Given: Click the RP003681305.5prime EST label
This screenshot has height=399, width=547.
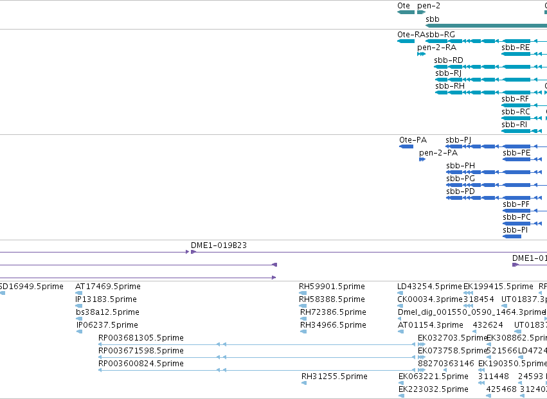Looking at the screenshot, I should 141,338.
